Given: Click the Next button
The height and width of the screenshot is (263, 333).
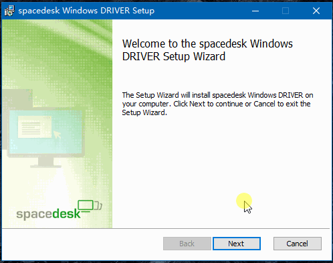Looking at the screenshot, I should [237, 244].
